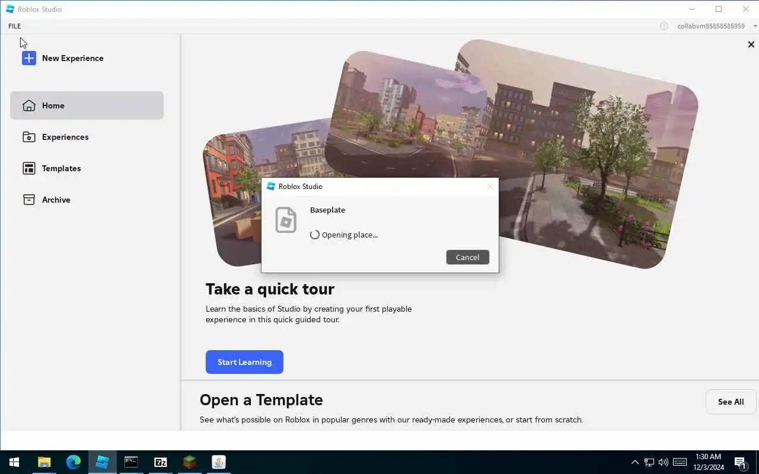The width and height of the screenshot is (759, 474).
Task: Click the Templates layout icon
Action: pyautogui.click(x=29, y=168)
